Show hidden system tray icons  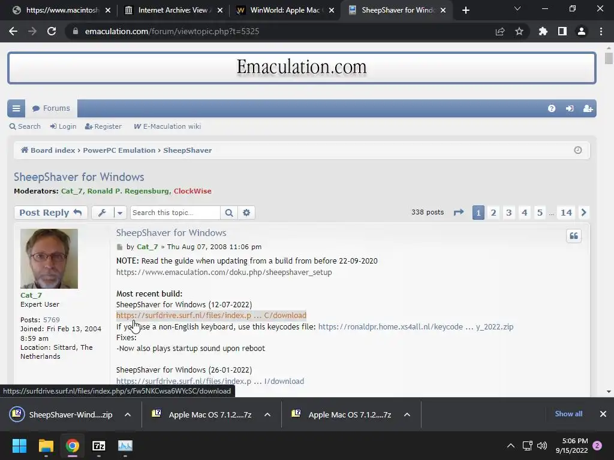coord(511,446)
